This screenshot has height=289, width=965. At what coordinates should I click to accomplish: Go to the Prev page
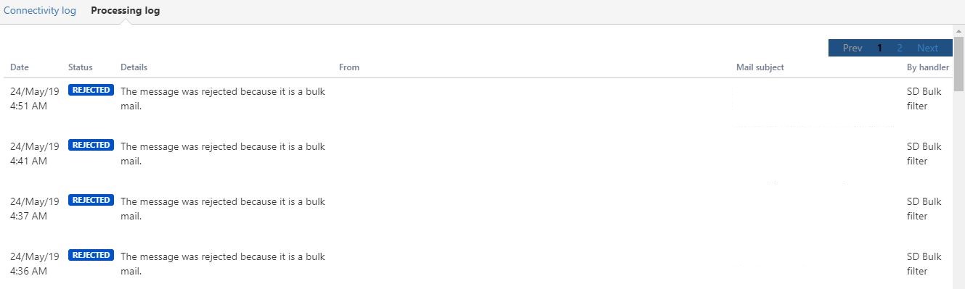(x=852, y=48)
